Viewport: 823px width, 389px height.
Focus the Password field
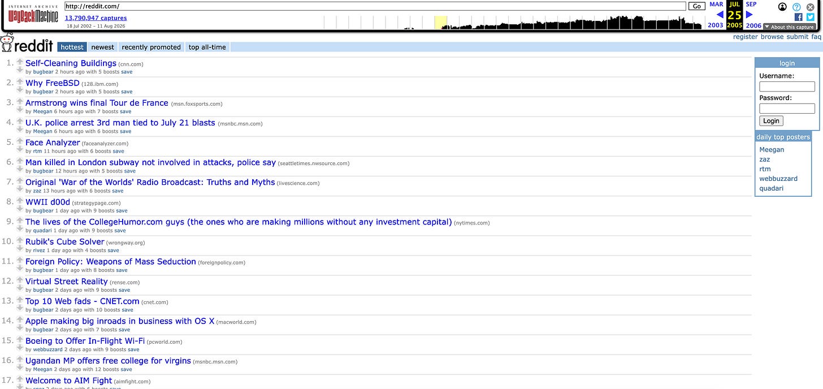(x=787, y=109)
